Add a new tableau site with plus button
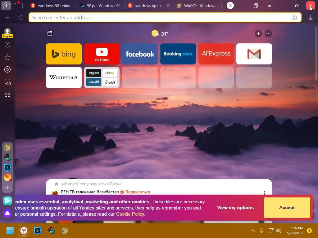 [258, 33]
